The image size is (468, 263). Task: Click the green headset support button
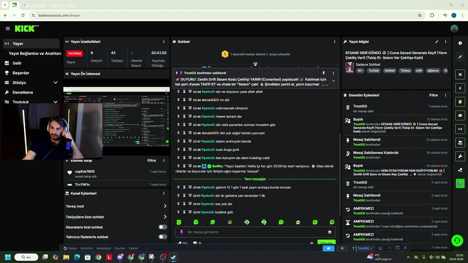point(457,240)
